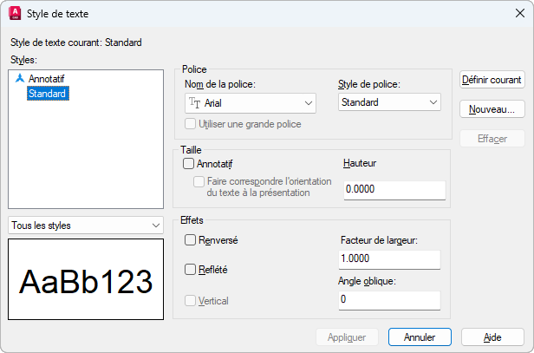Open help with the Aide button
This screenshot has width=534, height=353.
coord(492,337)
